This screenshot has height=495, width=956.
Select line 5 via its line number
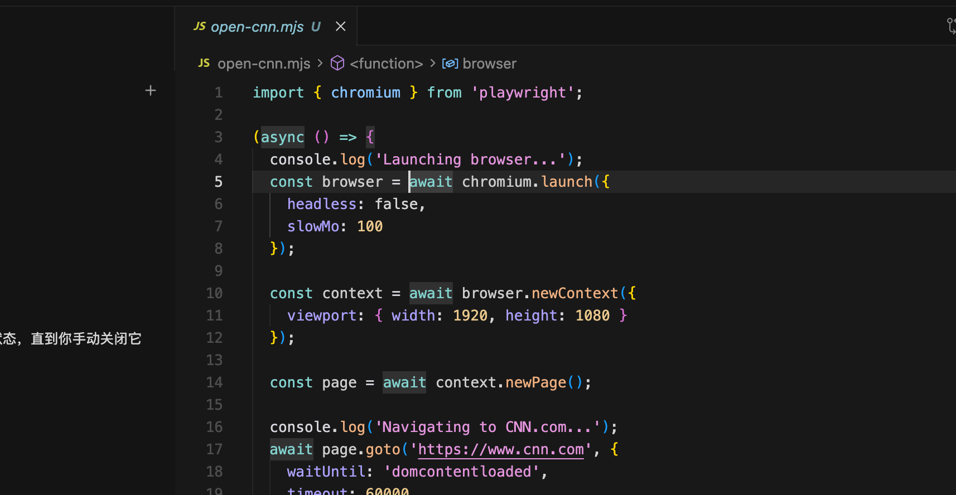pyautogui.click(x=218, y=182)
